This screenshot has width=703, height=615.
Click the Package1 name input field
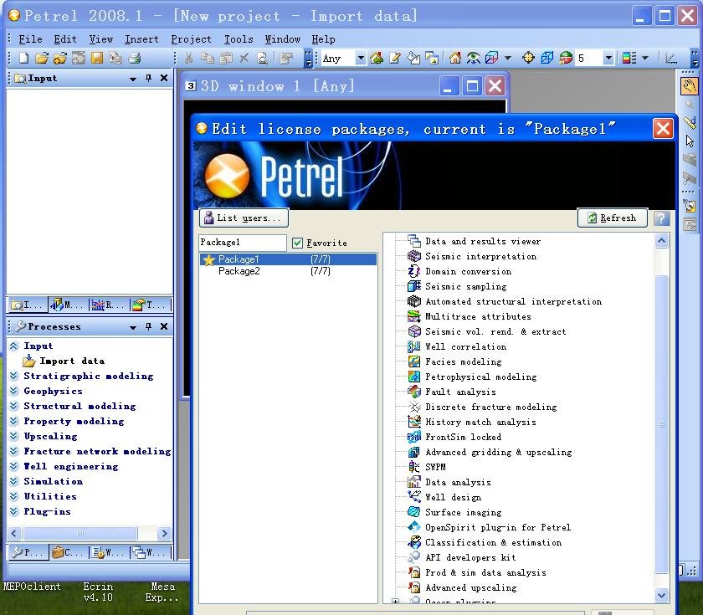tap(243, 243)
